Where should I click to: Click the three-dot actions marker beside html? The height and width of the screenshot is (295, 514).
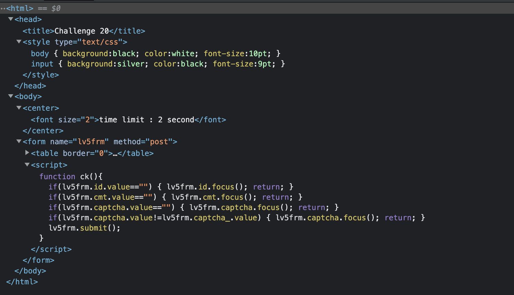(3, 8)
